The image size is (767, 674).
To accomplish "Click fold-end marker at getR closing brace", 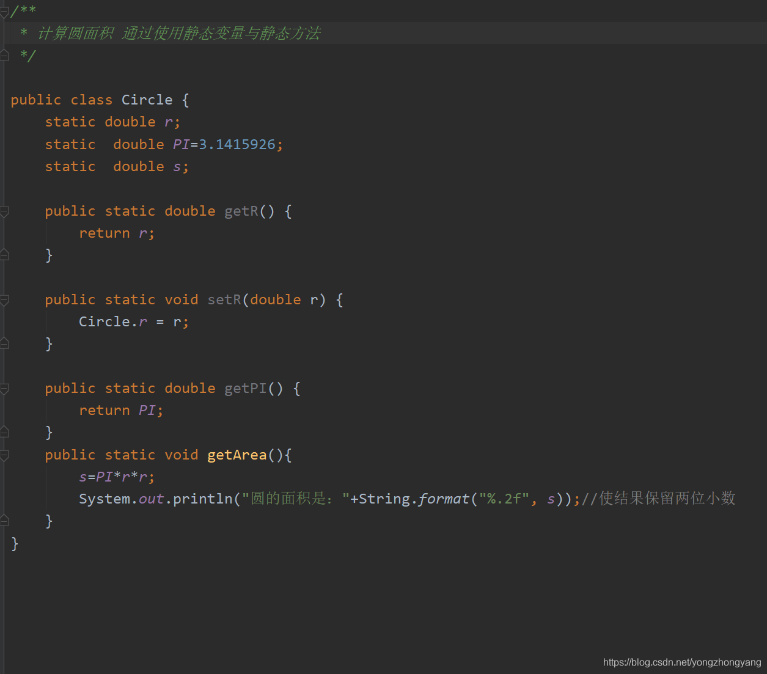I will 4,255.
